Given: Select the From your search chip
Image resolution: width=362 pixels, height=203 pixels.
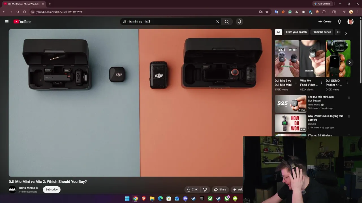Looking at the screenshot, I should tap(296, 32).
